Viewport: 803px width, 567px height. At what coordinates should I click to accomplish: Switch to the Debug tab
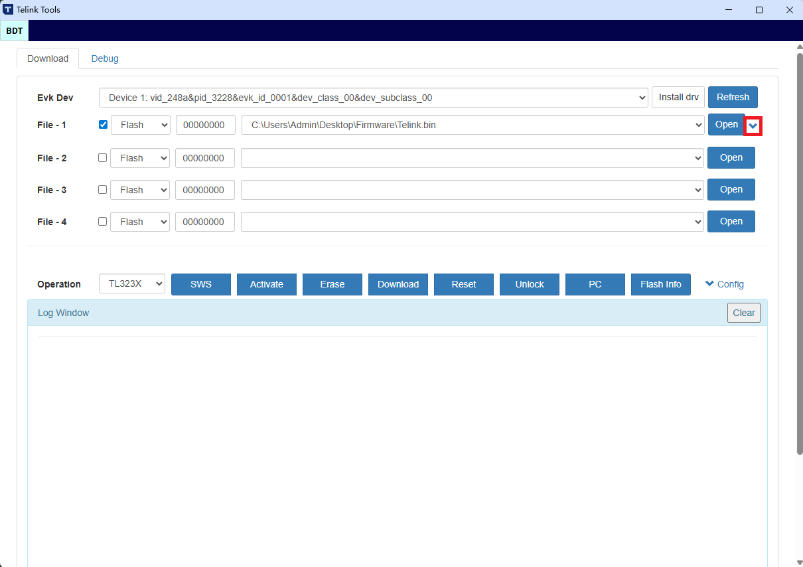tap(104, 58)
